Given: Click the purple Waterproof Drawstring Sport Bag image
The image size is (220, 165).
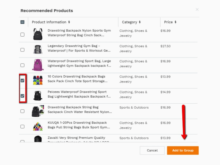Looking at the screenshot, I should coord(37,65).
